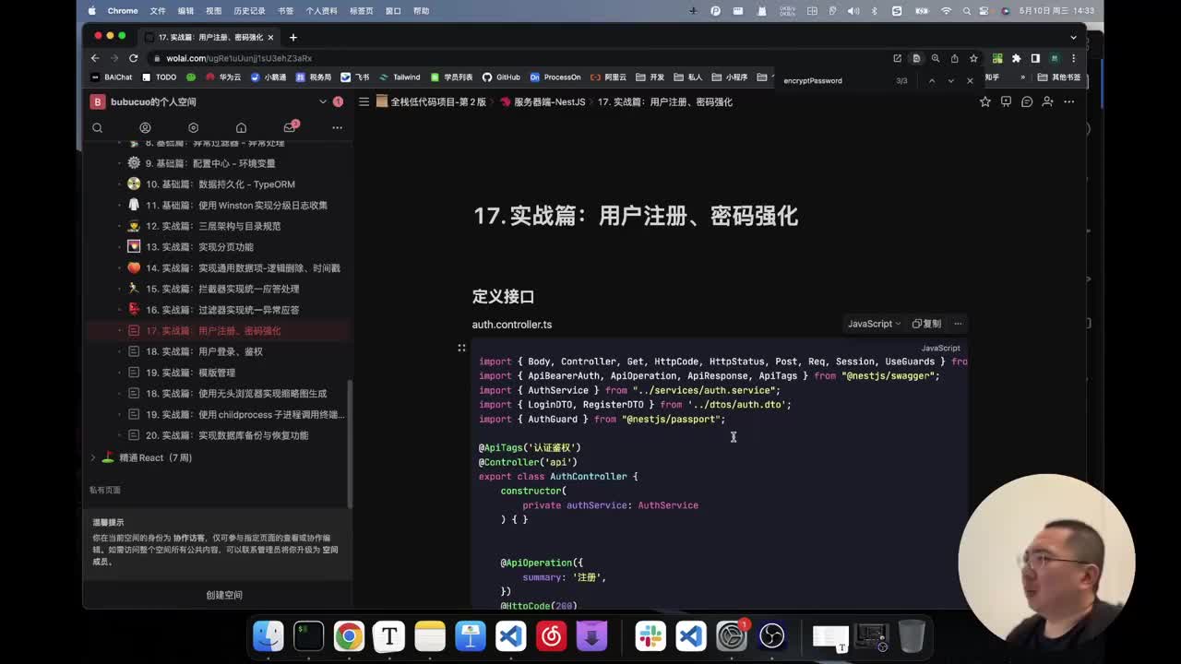Viewport: 1181px width, 664px height.
Task: Click the invite collaborator icon
Action: tap(1047, 101)
